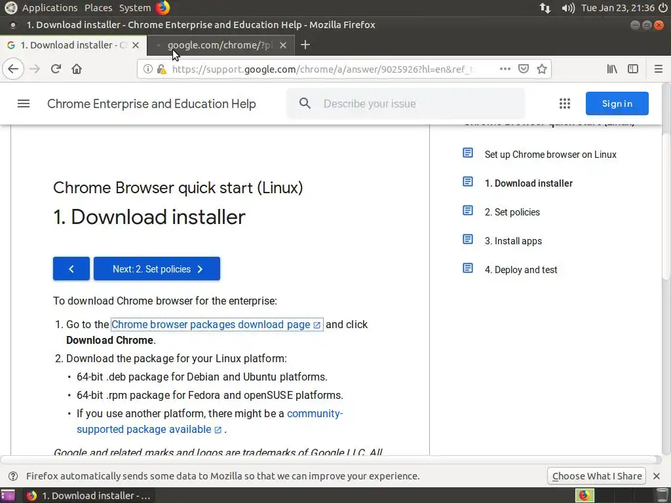Click the address bar URL

pos(323,69)
